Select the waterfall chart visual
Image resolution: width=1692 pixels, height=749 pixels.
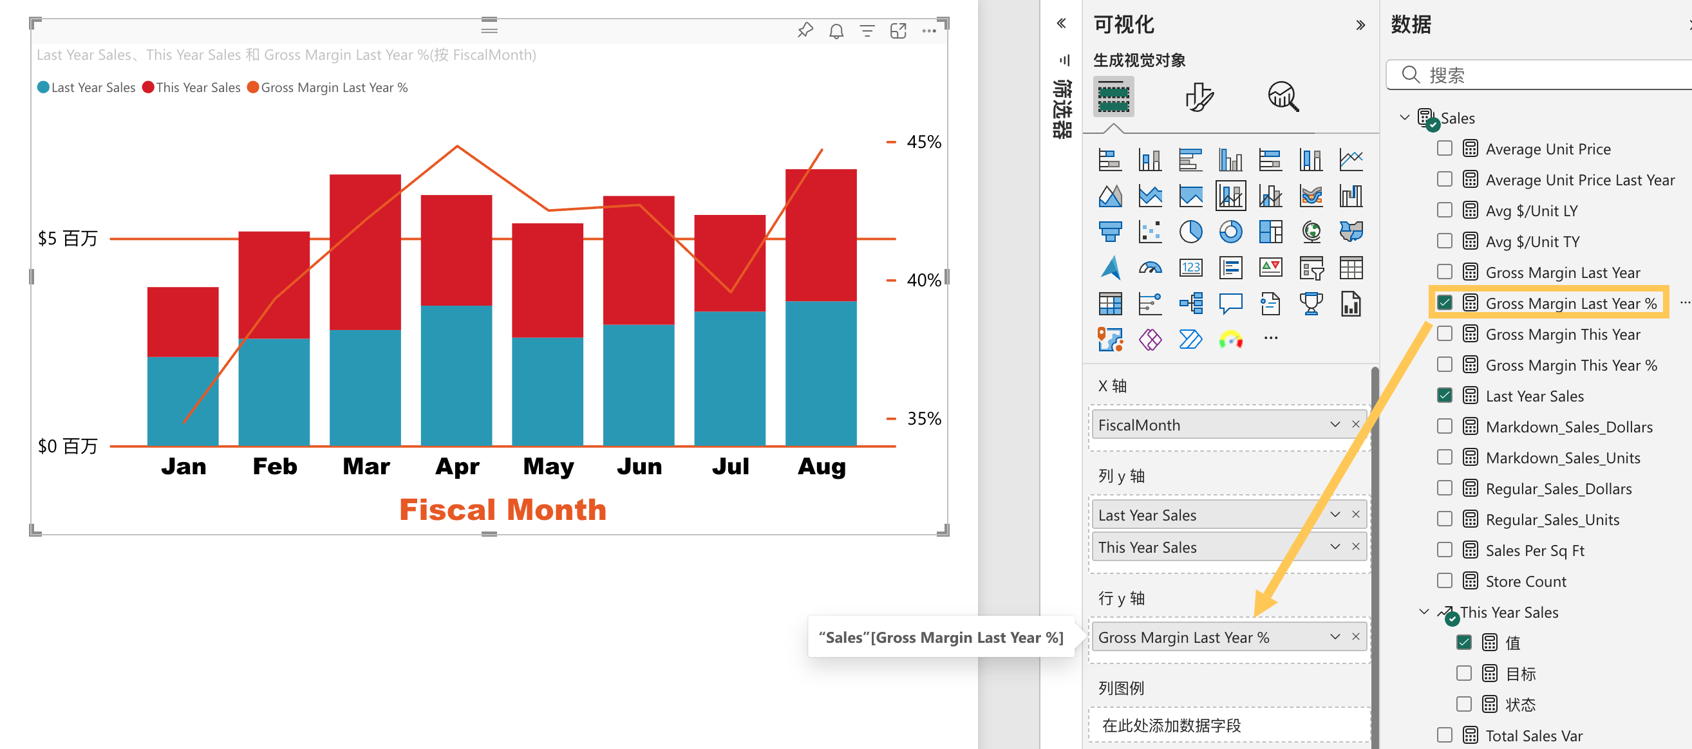pos(1351,196)
